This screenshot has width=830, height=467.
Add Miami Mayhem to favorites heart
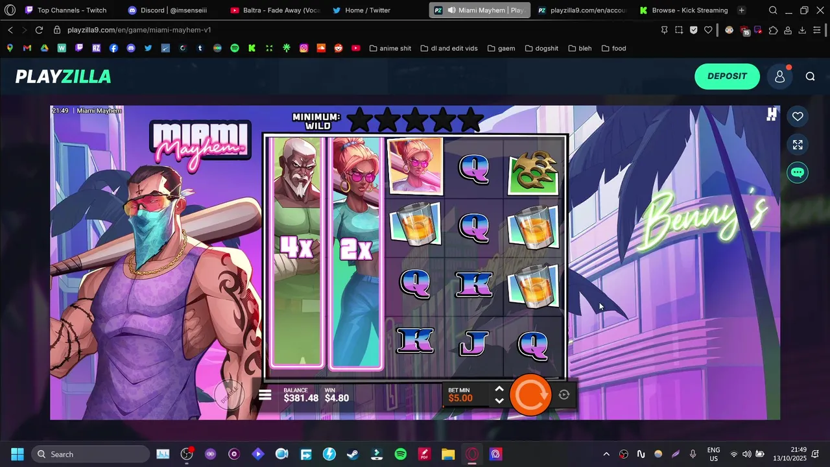(798, 116)
